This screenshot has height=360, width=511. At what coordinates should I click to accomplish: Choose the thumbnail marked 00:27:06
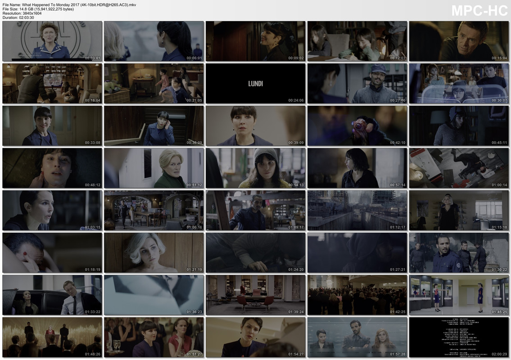[357, 84]
